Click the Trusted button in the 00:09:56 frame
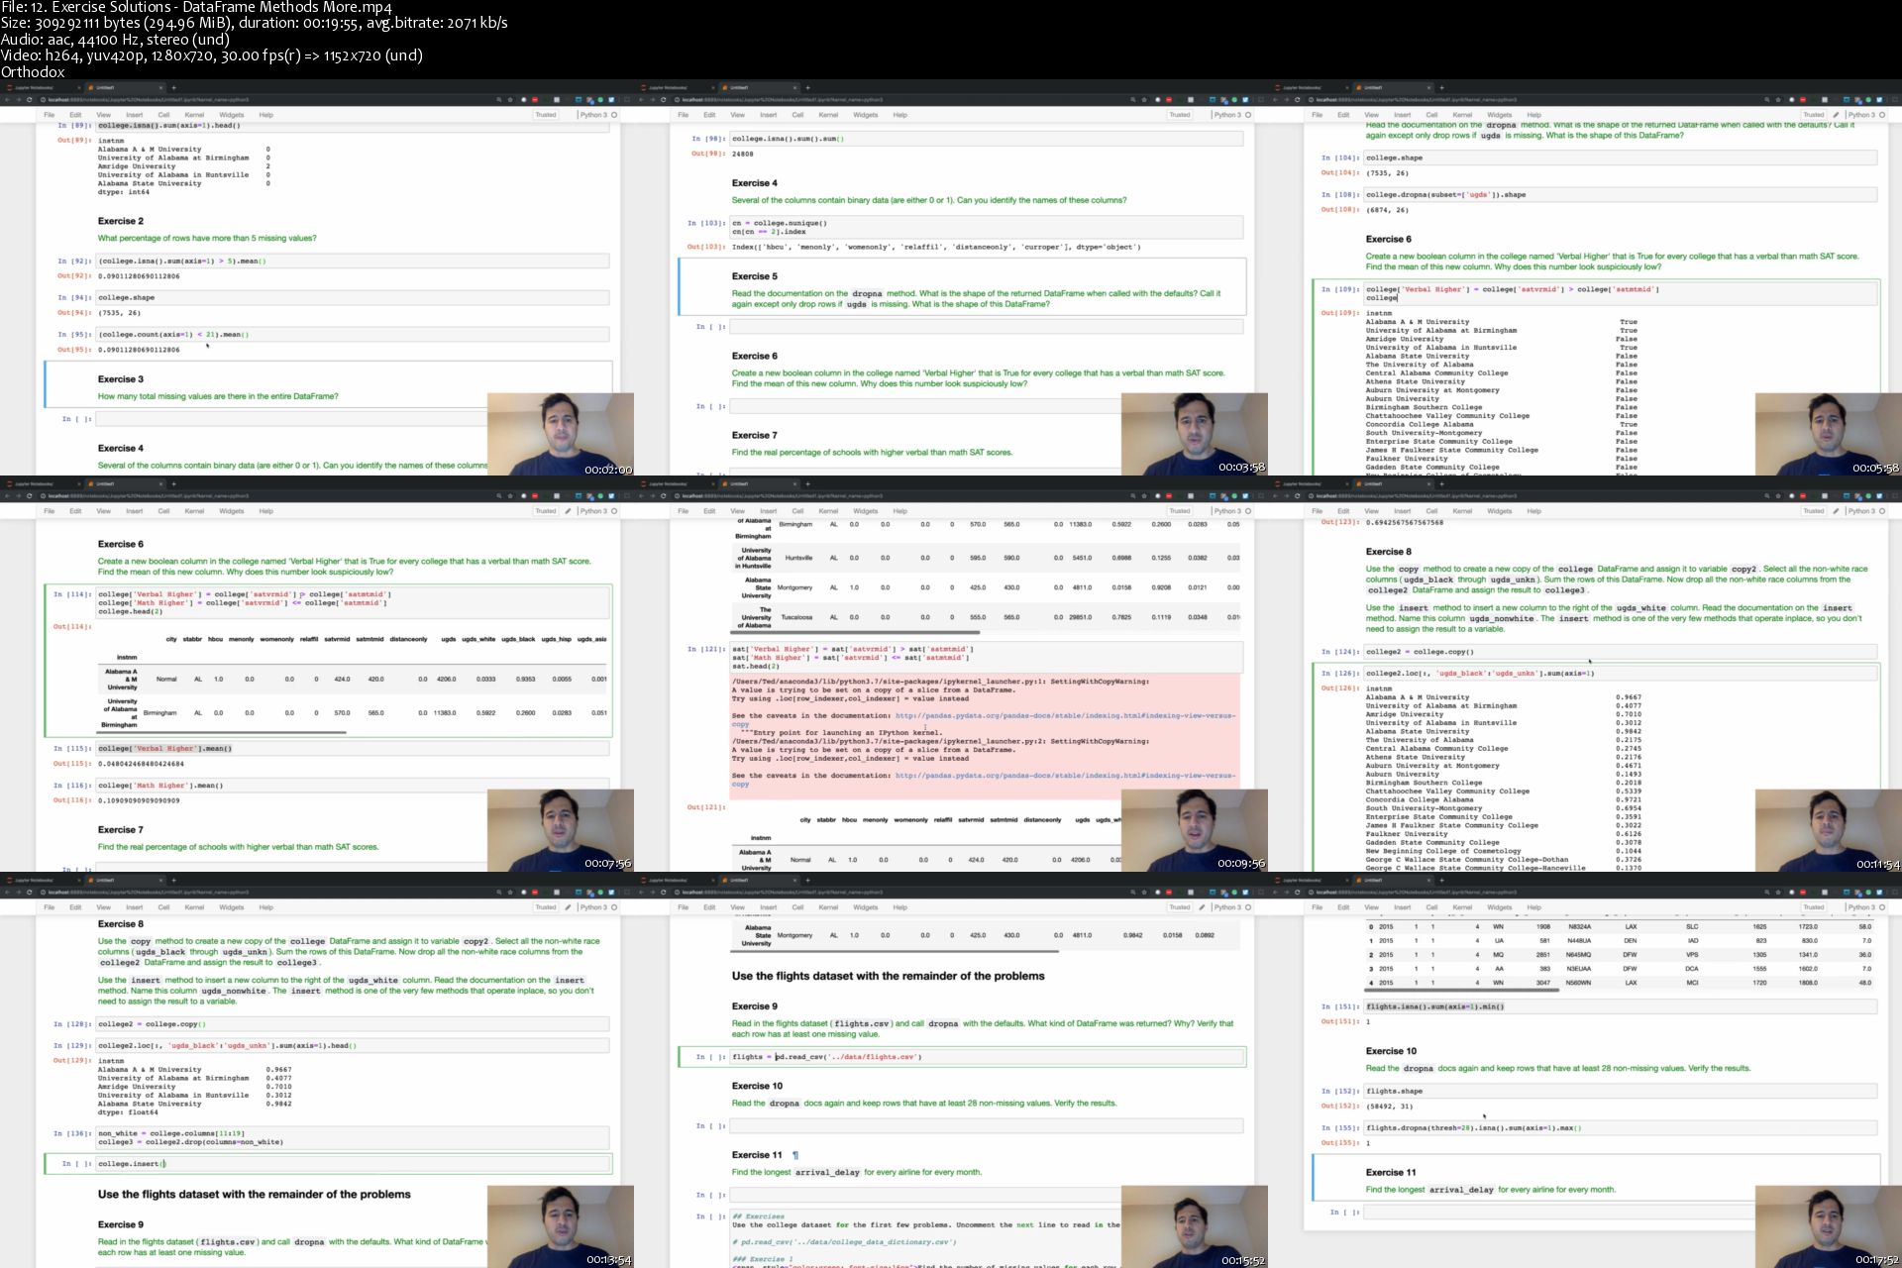Image resolution: width=1902 pixels, height=1268 pixels. pos(1180,511)
